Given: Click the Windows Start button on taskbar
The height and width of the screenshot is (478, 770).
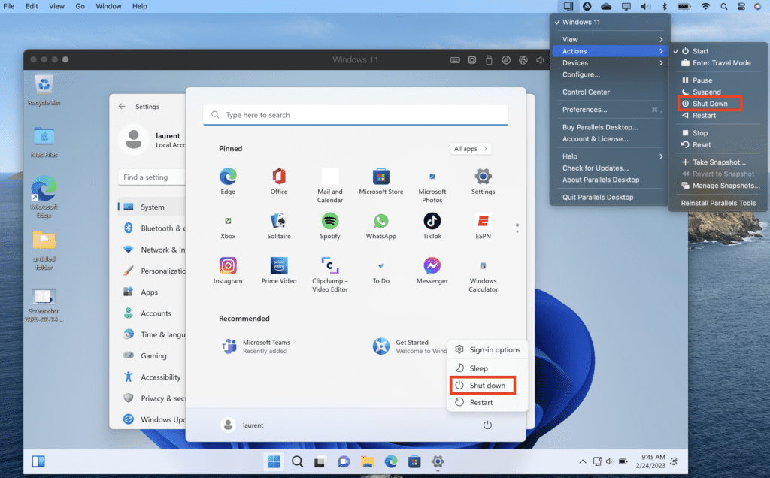Looking at the screenshot, I should tap(274, 461).
